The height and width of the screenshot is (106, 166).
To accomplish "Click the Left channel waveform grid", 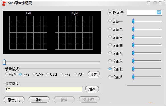I will [28, 33].
